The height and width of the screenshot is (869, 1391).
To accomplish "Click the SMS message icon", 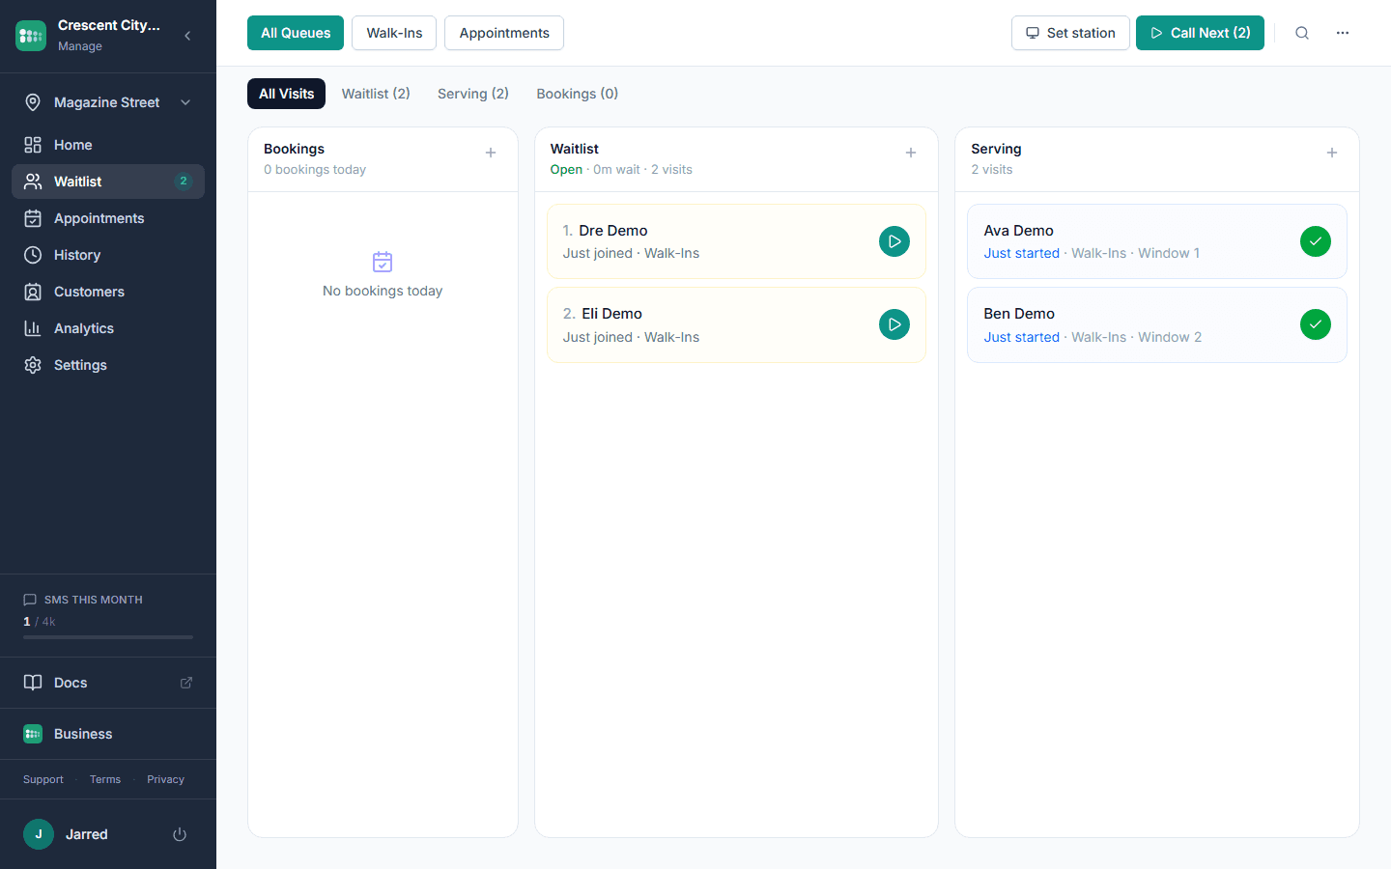I will pos(30,600).
